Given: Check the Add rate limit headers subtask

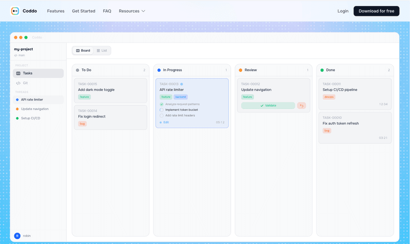Looking at the screenshot, I should 161,116.
